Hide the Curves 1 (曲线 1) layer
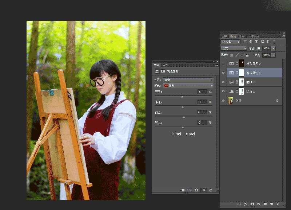Viewport: 291px width, 210px height. (x=223, y=82)
